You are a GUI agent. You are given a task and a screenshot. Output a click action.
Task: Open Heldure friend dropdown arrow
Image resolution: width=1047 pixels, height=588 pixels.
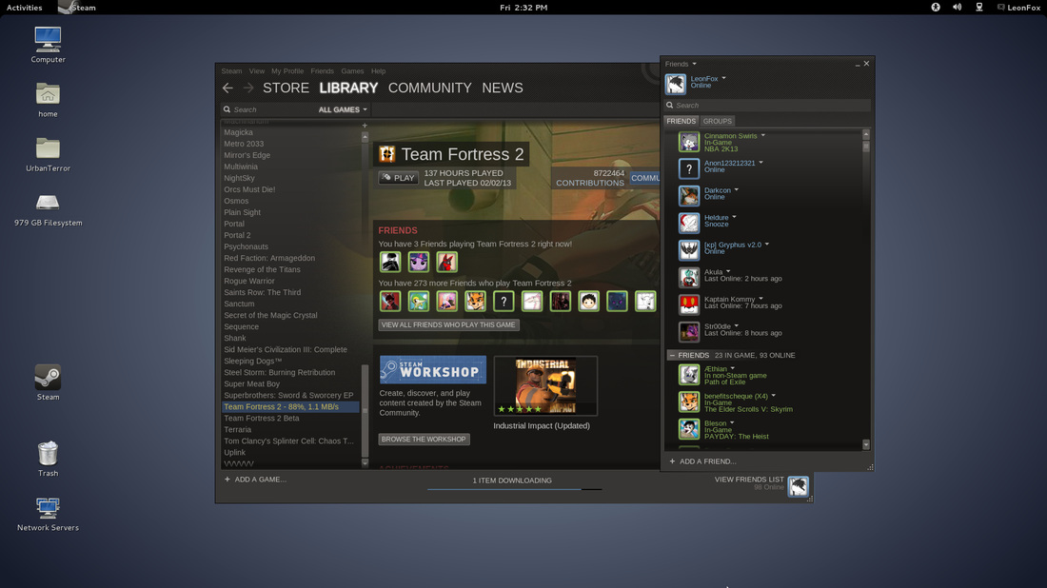tap(735, 217)
